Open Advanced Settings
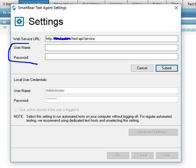Image resolution: width=196 pixels, height=168 pixels. coord(153,132)
